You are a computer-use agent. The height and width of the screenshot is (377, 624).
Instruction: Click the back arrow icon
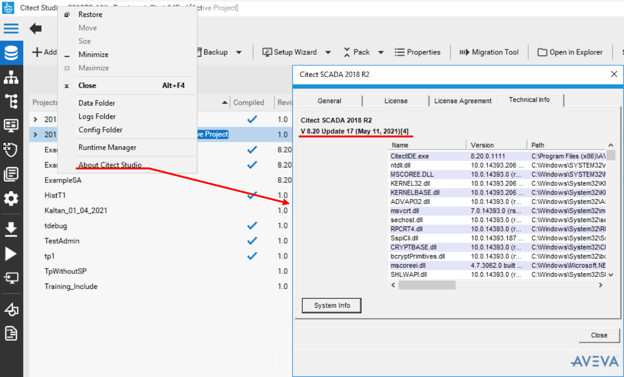click(35, 29)
